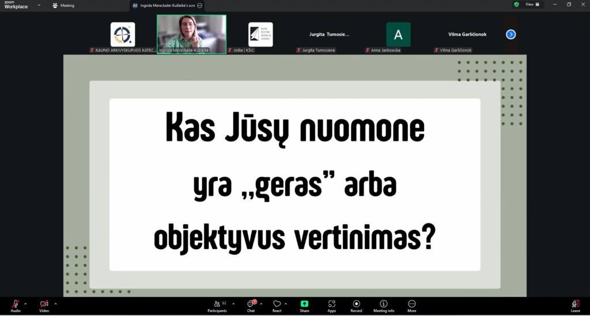Select Anna Jankowska's participant tile

(398, 35)
